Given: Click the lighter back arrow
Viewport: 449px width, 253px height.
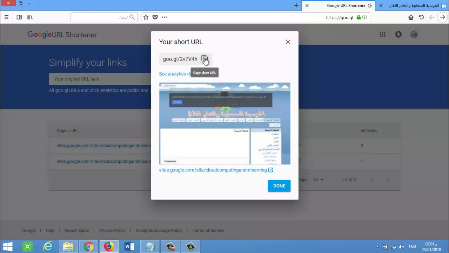Looking at the screenshot, I should [x=432, y=17].
